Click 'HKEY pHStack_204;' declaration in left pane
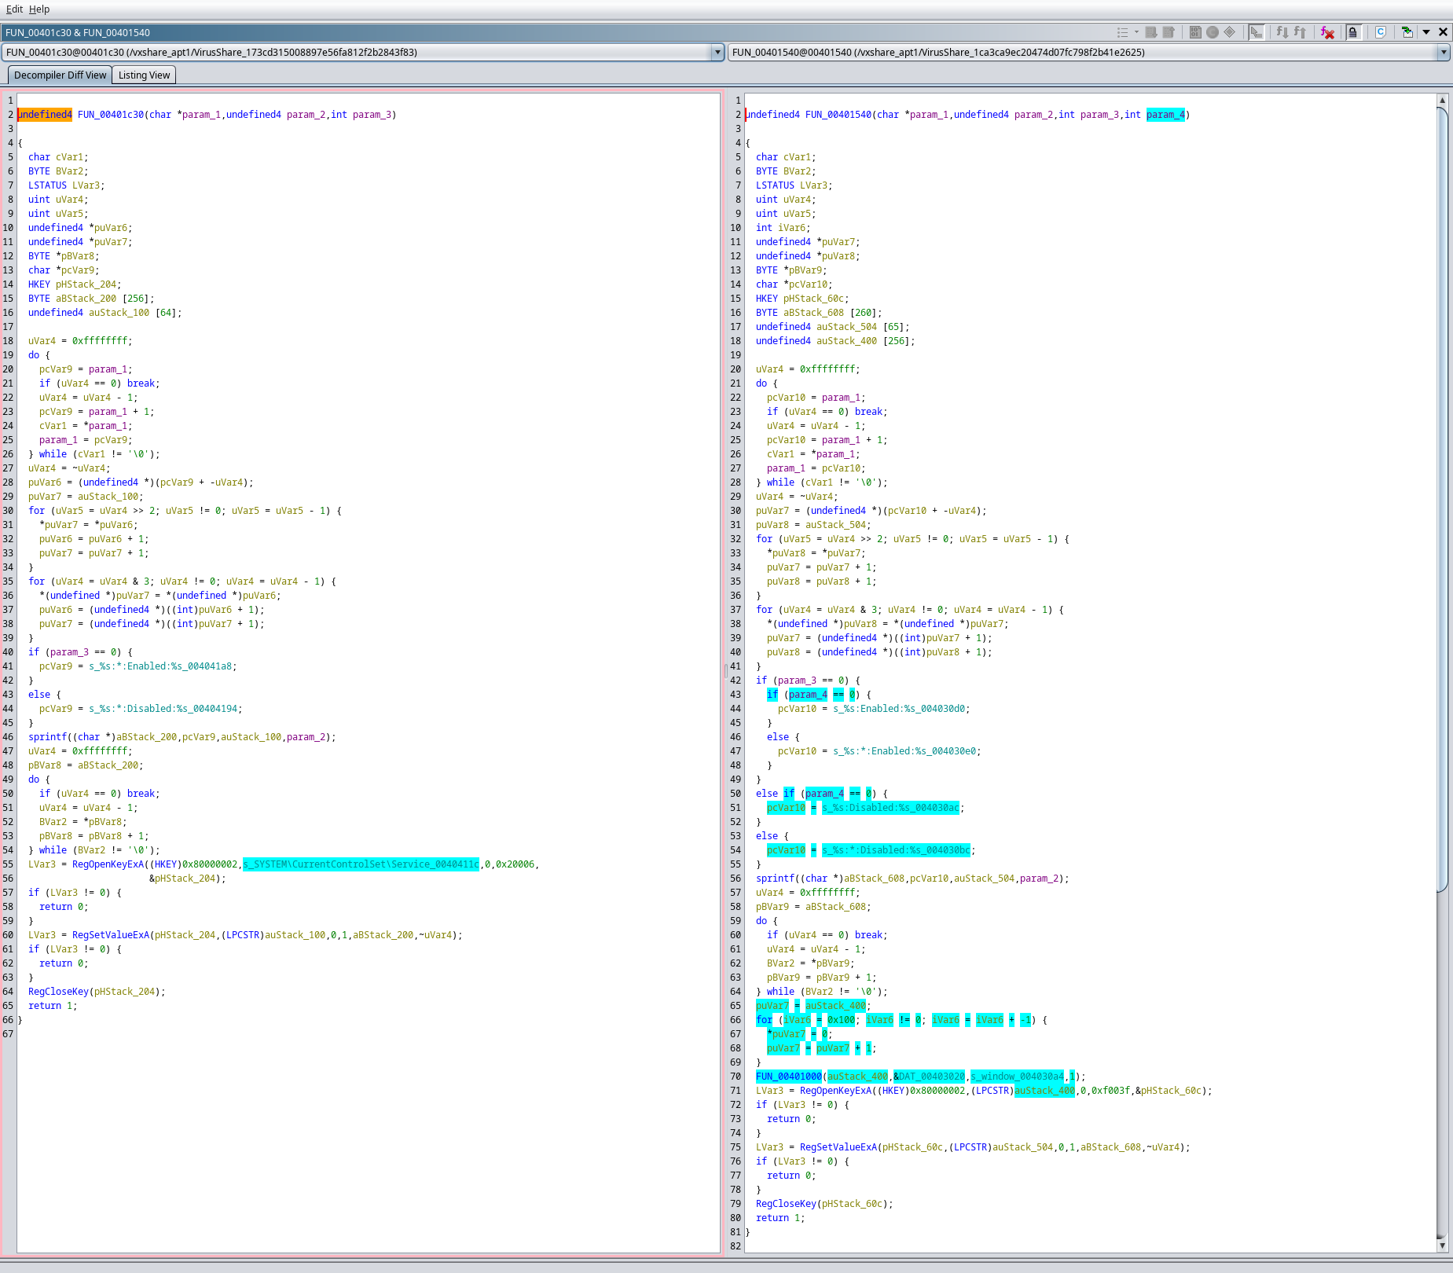Image resolution: width=1453 pixels, height=1273 pixels. coord(75,284)
